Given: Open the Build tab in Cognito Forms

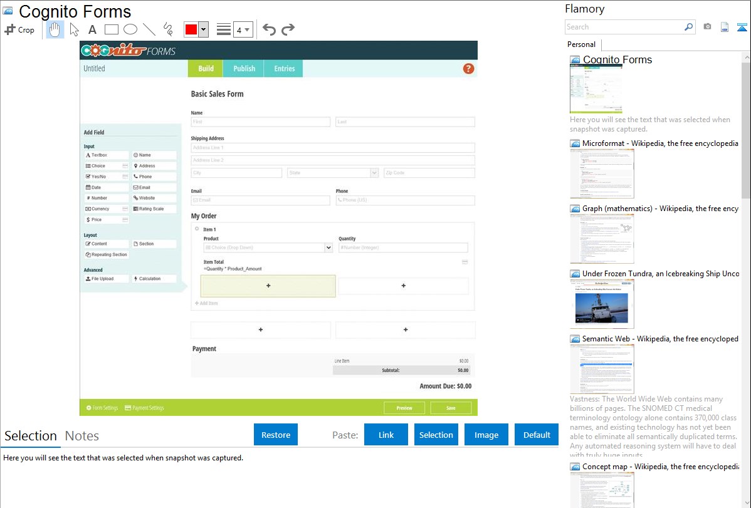Looking at the screenshot, I should point(206,68).
